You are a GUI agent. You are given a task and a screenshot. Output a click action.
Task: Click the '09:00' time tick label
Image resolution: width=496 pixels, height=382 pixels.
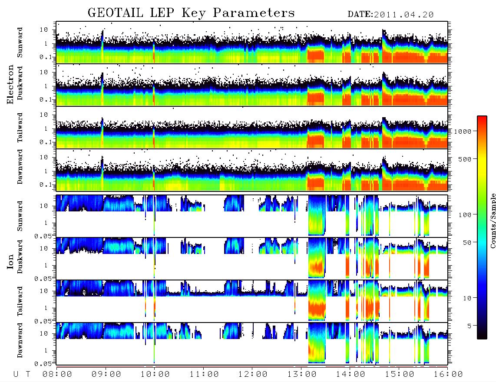pos(106,374)
